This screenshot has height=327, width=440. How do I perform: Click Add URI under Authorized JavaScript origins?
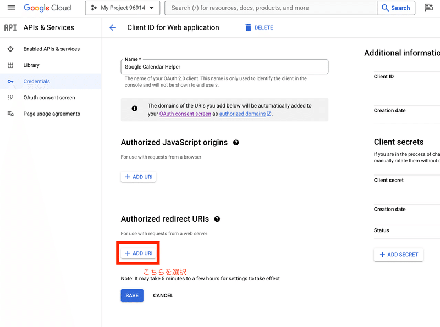pos(139,177)
